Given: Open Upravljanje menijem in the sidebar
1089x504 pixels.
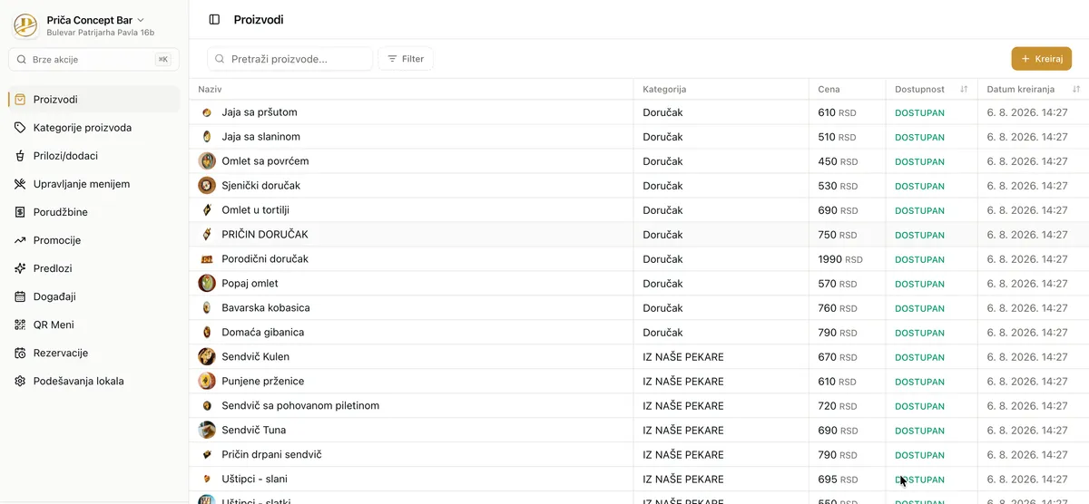Looking at the screenshot, I should coord(93,184).
